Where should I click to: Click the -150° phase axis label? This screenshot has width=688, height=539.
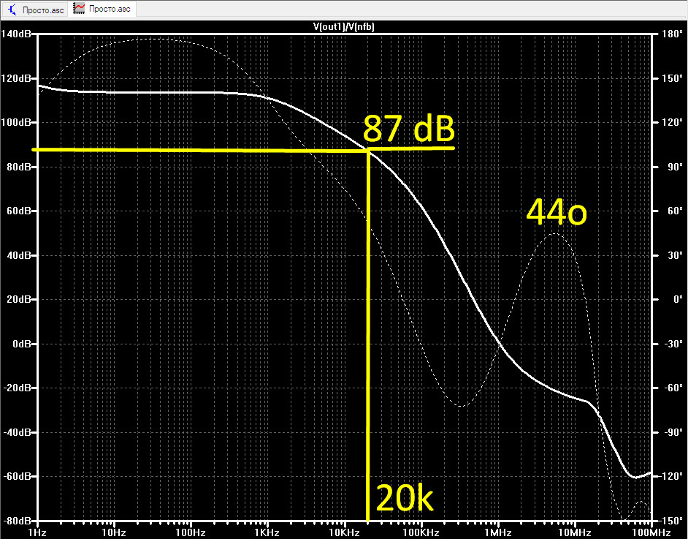tap(671, 521)
